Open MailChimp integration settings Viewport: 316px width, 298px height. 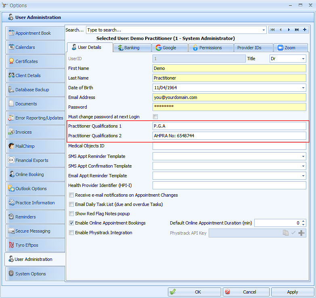(x=35, y=146)
